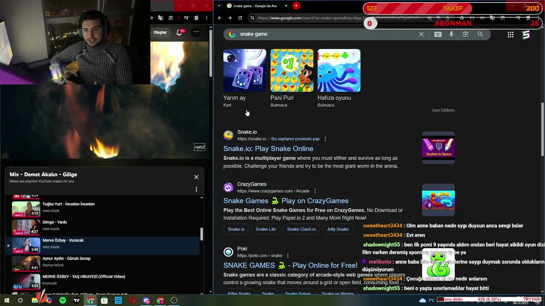Click the 'Snake Lite' sitelink chip

pos(266,229)
